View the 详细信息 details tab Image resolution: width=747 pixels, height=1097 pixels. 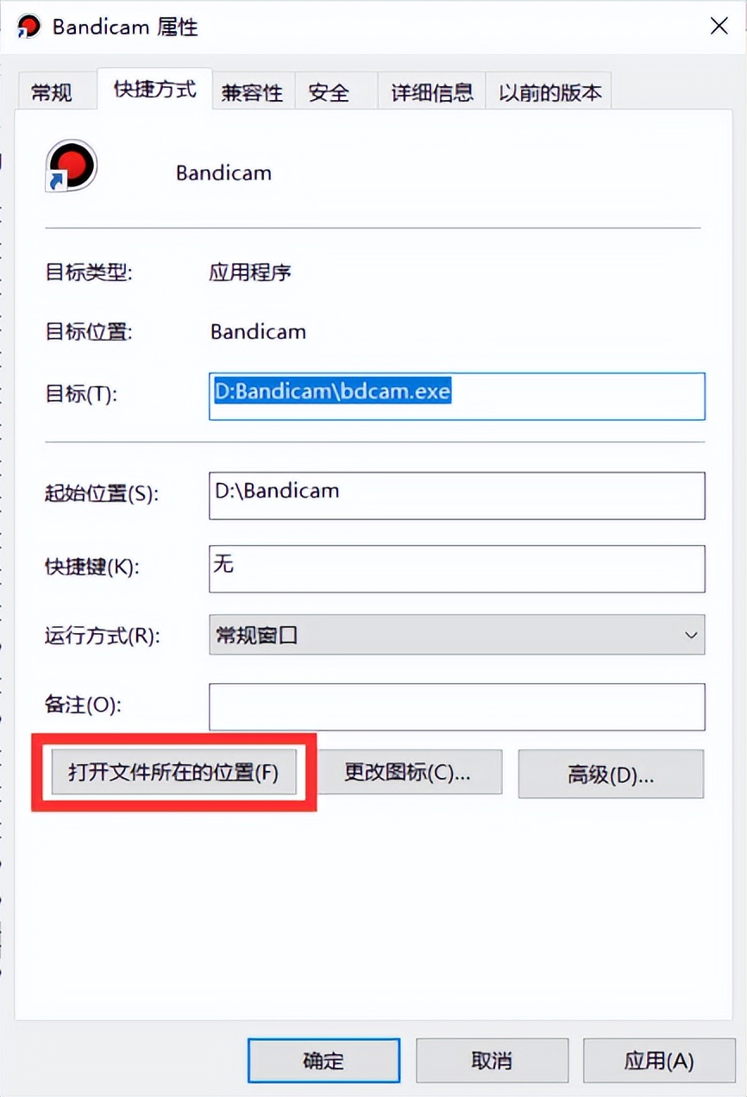(x=431, y=91)
